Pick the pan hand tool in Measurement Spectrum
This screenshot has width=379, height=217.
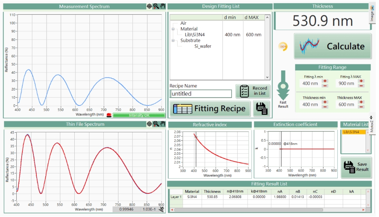point(162,7)
